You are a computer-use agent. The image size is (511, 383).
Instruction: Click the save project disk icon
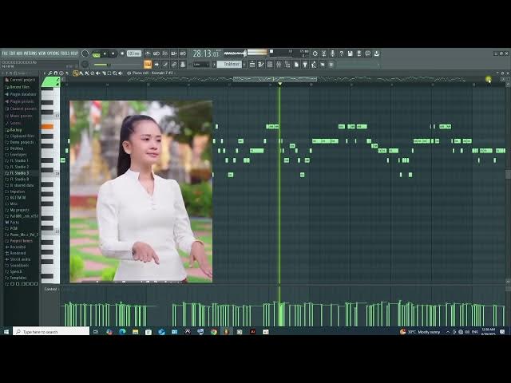351,53
